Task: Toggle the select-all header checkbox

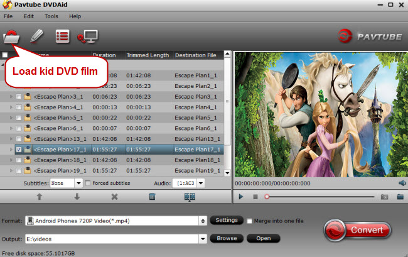Action: (4, 55)
